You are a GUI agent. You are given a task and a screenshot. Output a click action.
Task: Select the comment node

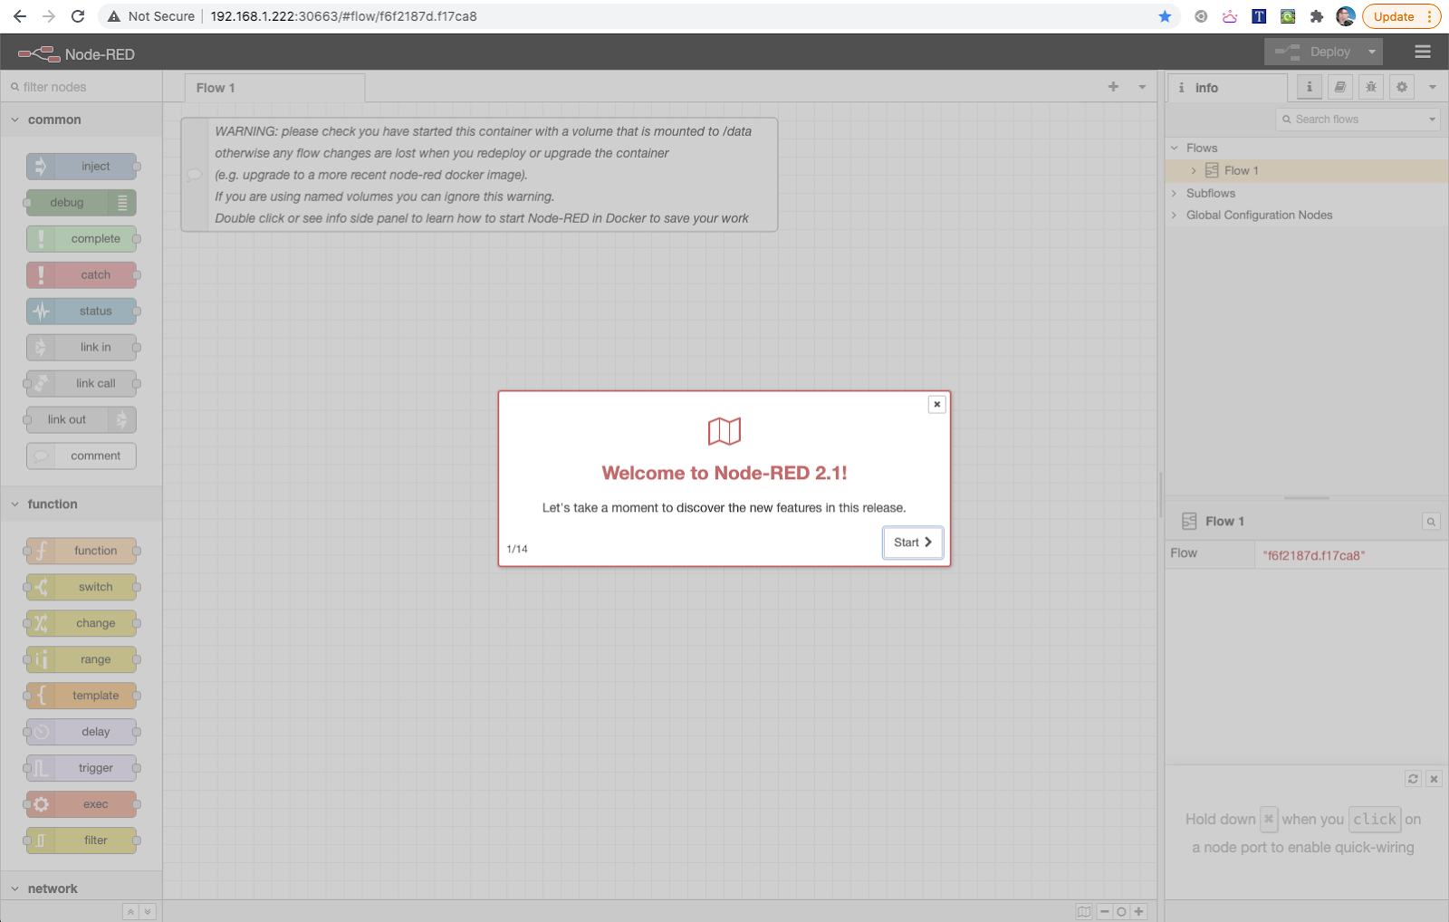coord(82,456)
